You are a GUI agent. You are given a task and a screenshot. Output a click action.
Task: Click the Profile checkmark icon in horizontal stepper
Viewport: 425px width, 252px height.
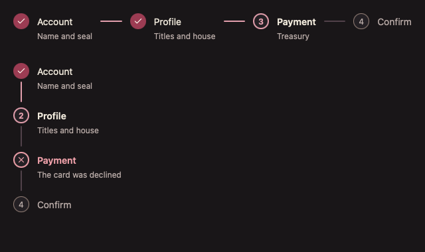[x=138, y=21]
